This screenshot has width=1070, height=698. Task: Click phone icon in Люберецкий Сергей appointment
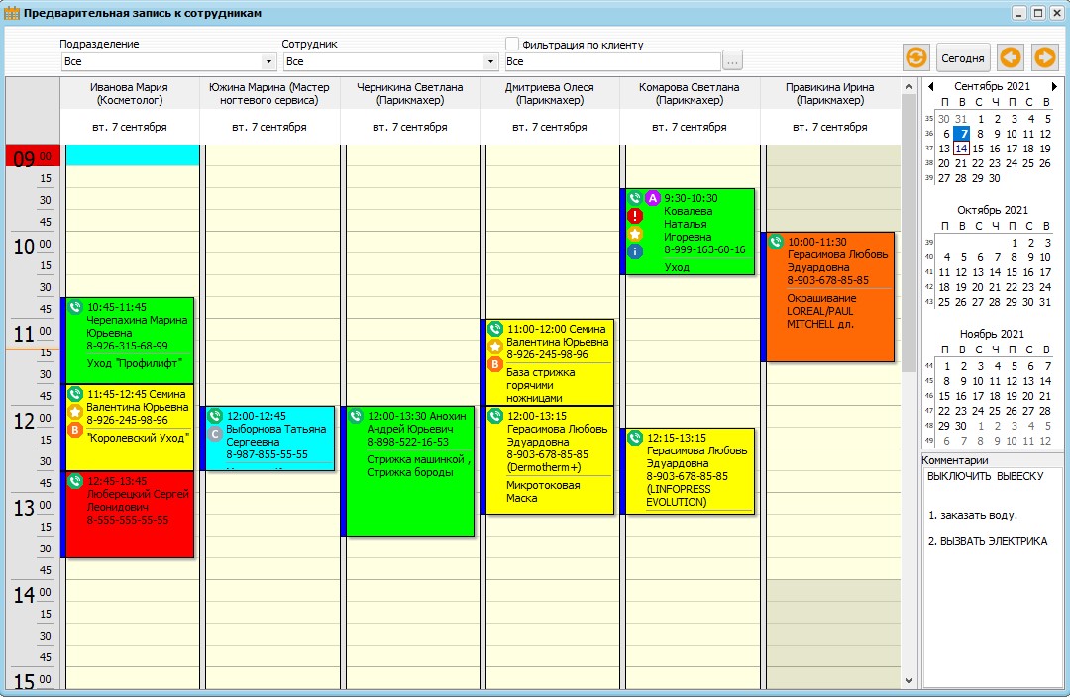(x=75, y=481)
